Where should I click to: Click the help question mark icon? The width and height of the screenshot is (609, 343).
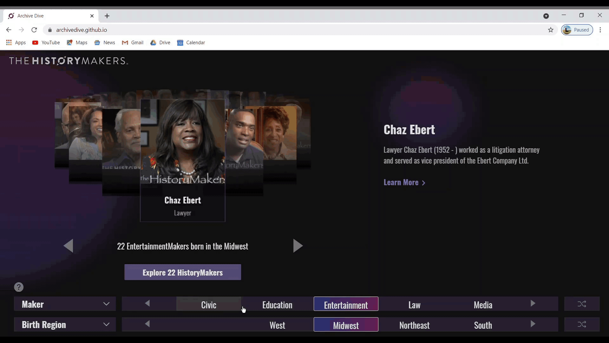click(19, 287)
